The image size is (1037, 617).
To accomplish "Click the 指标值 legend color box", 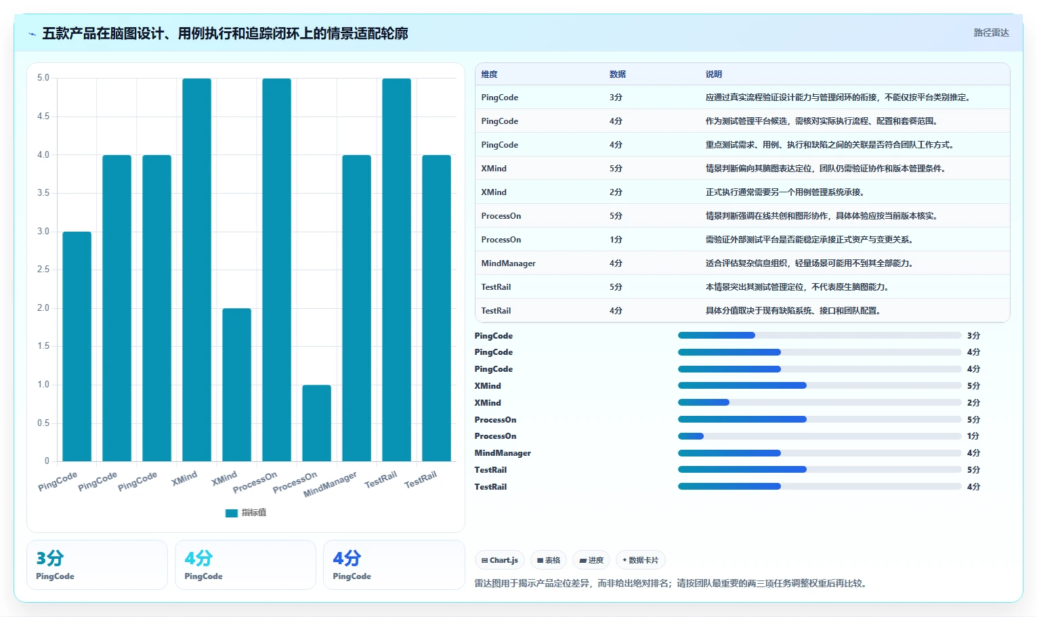I will [232, 513].
